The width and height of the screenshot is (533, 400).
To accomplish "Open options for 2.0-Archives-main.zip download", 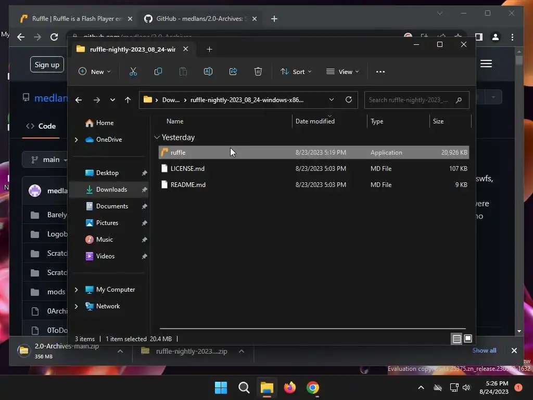I will [x=120, y=351].
